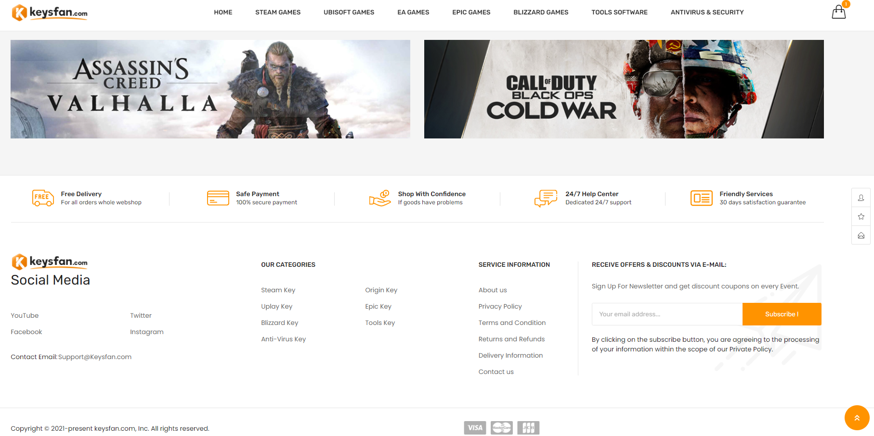
Task: Open the BLIZZARD GAMES menu
Action: tap(541, 12)
